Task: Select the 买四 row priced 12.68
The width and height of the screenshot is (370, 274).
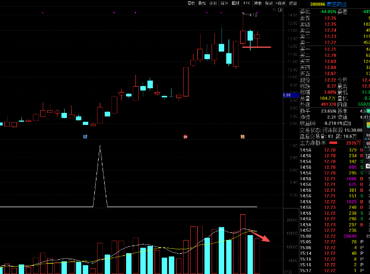Action: point(335,67)
